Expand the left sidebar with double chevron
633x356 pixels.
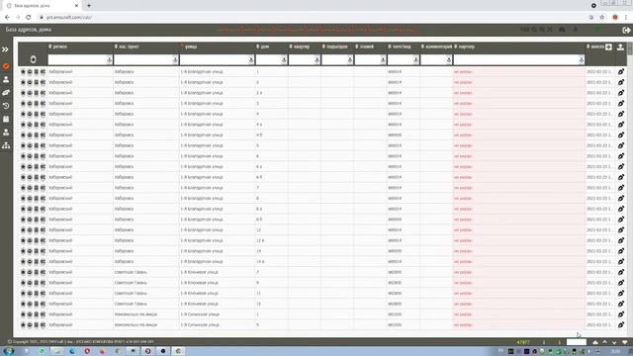[5, 49]
